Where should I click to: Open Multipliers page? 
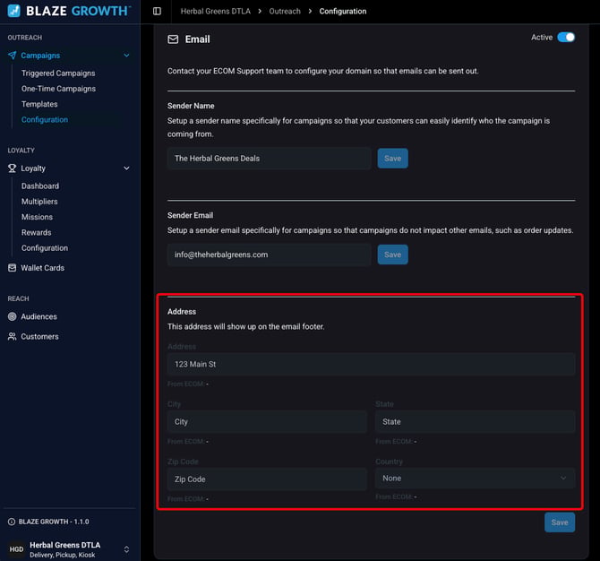(39, 202)
